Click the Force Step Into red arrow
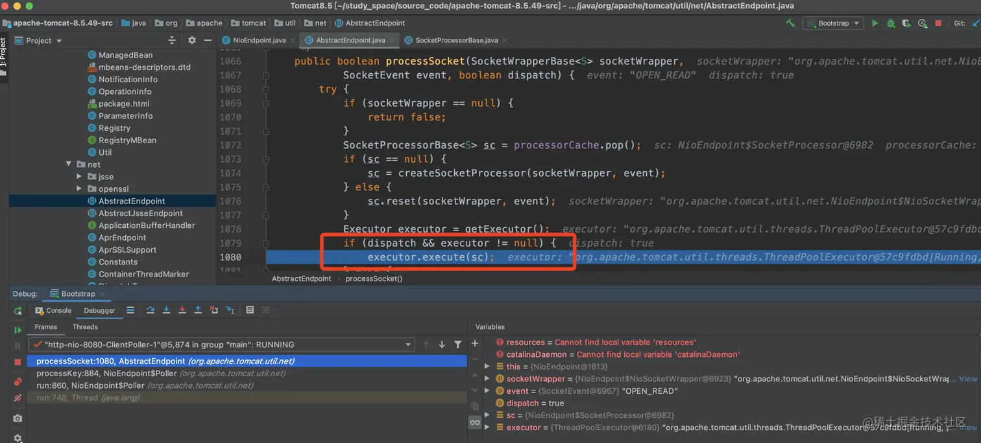 (182, 310)
